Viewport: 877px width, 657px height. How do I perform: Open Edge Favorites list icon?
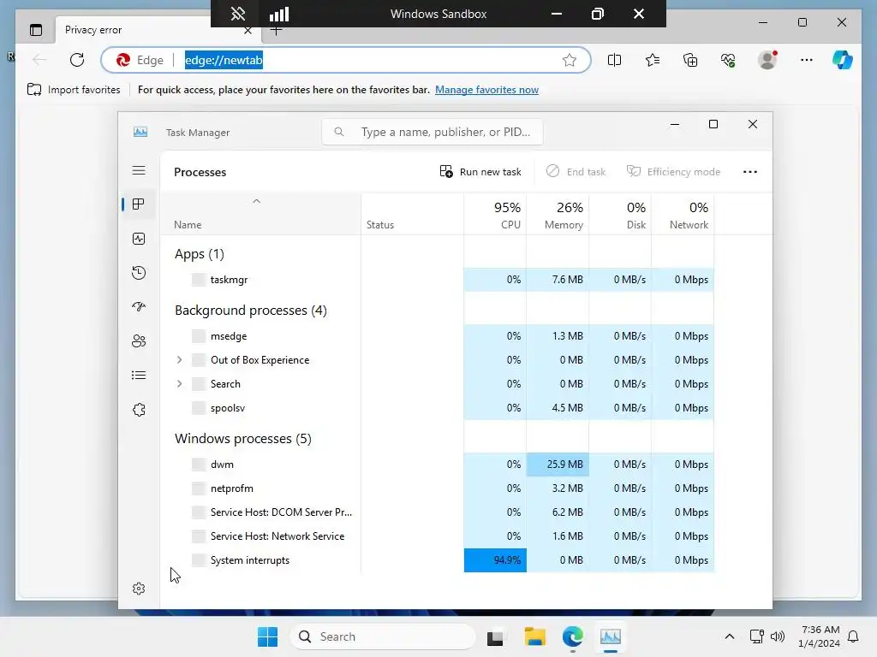(652, 60)
